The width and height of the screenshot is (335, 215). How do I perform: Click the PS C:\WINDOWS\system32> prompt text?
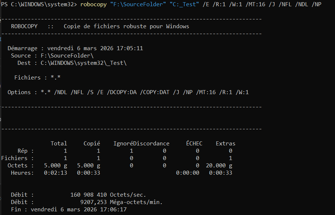click(x=39, y=4)
